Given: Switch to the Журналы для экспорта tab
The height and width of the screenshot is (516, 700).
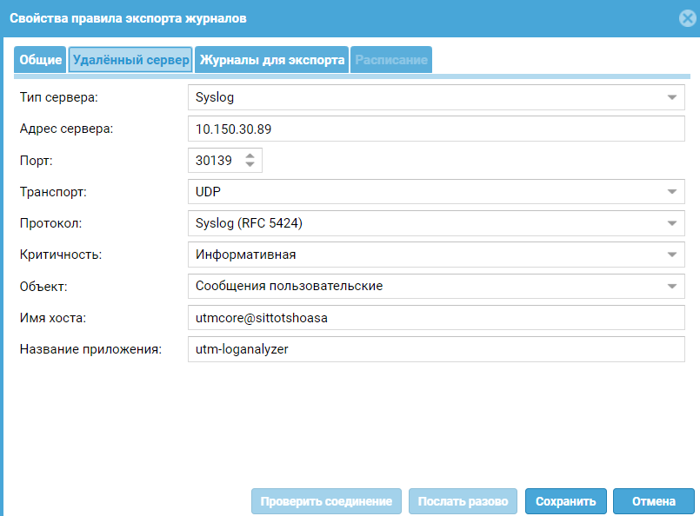Looking at the screenshot, I should point(271,59).
